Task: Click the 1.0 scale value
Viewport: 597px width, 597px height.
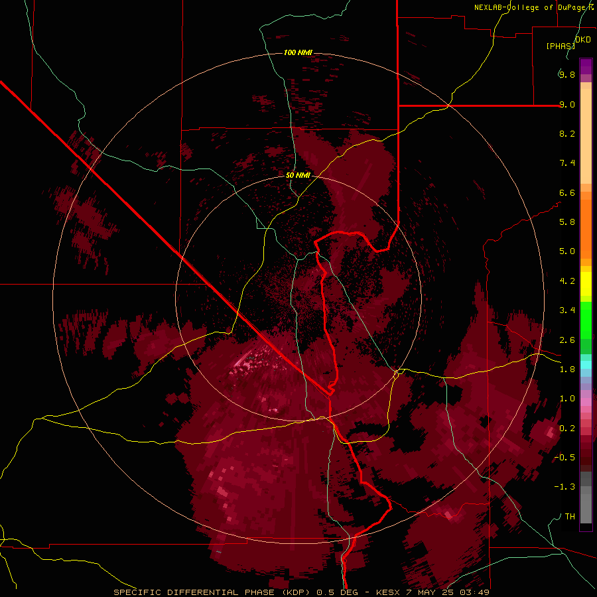Action: (567, 399)
